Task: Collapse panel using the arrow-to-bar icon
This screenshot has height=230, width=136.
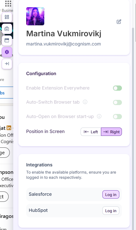Action: point(7,64)
